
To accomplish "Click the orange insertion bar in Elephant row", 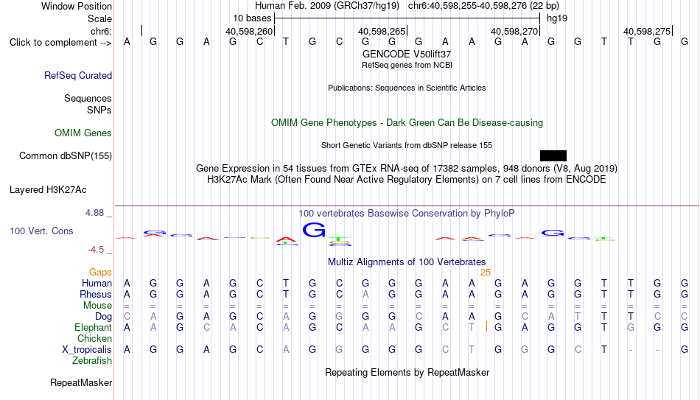I will click(486, 327).
